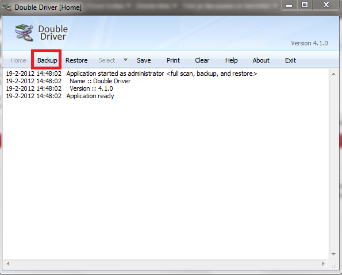Save the log with Save
Screen dimensions: 342x275
(x=144, y=60)
